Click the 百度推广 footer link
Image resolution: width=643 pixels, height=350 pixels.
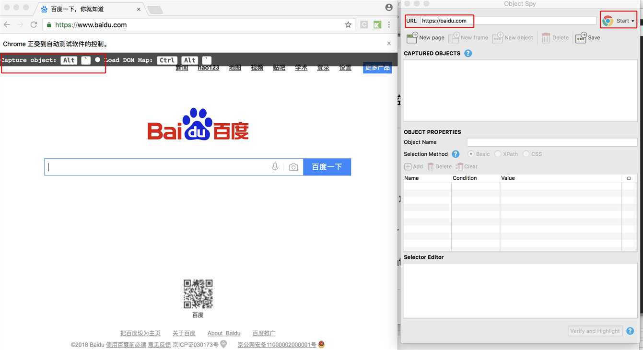tap(264, 333)
